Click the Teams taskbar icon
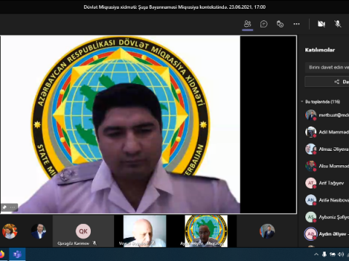 (x=17, y=254)
